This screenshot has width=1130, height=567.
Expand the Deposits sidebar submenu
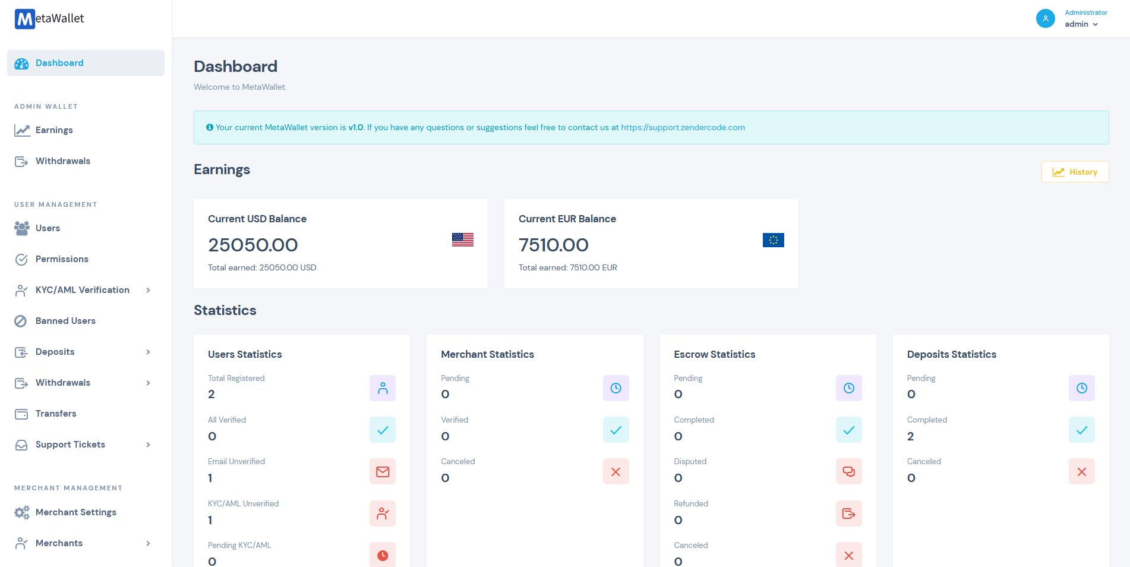click(x=148, y=352)
